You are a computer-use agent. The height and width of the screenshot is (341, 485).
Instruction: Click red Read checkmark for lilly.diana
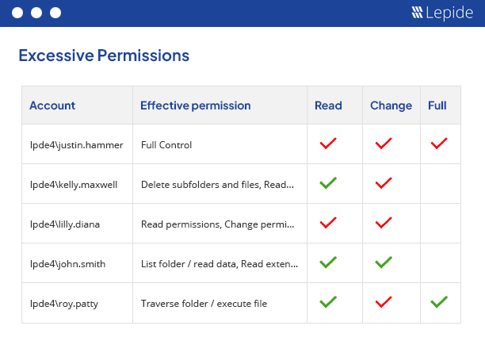point(328,223)
